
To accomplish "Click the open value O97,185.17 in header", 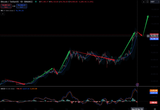I will tap(44, 2).
